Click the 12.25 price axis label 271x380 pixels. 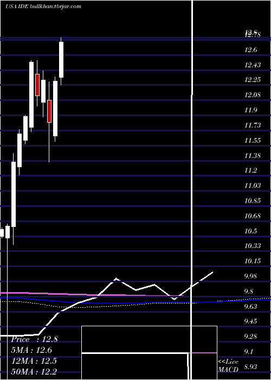click(x=253, y=80)
